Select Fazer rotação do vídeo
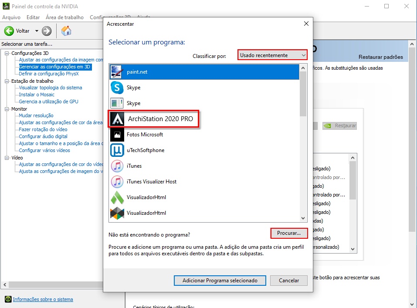The height and width of the screenshot is (308, 417). coord(43,129)
